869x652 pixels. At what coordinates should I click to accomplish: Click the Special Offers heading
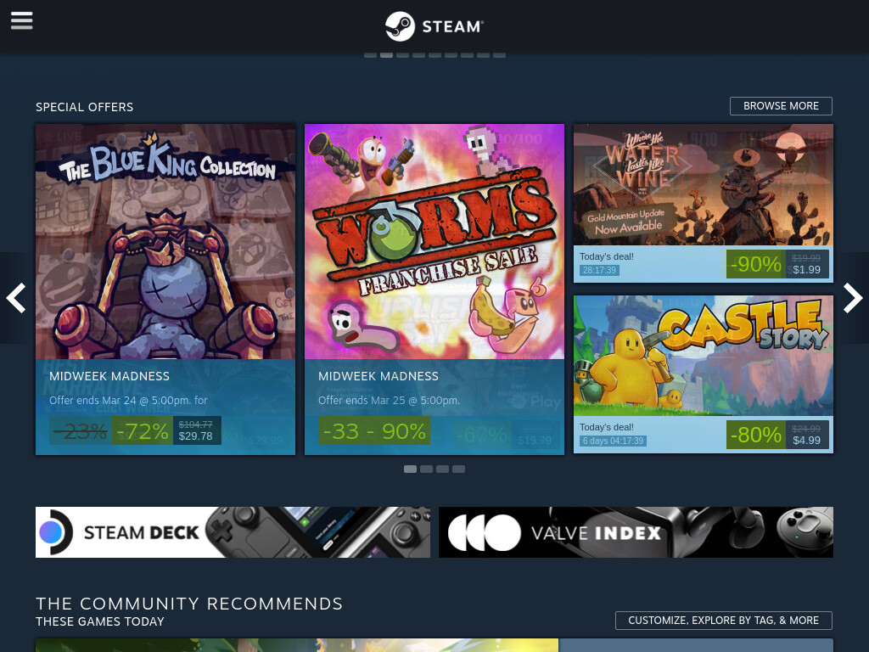84,107
